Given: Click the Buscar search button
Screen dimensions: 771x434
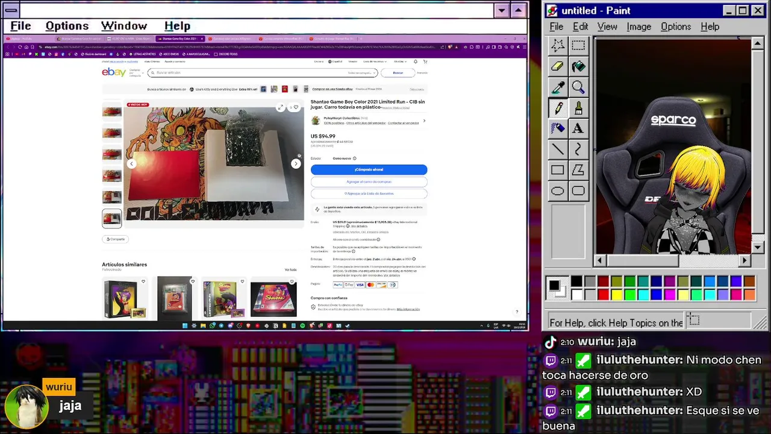Looking at the screenshot, I should (398, 73).
